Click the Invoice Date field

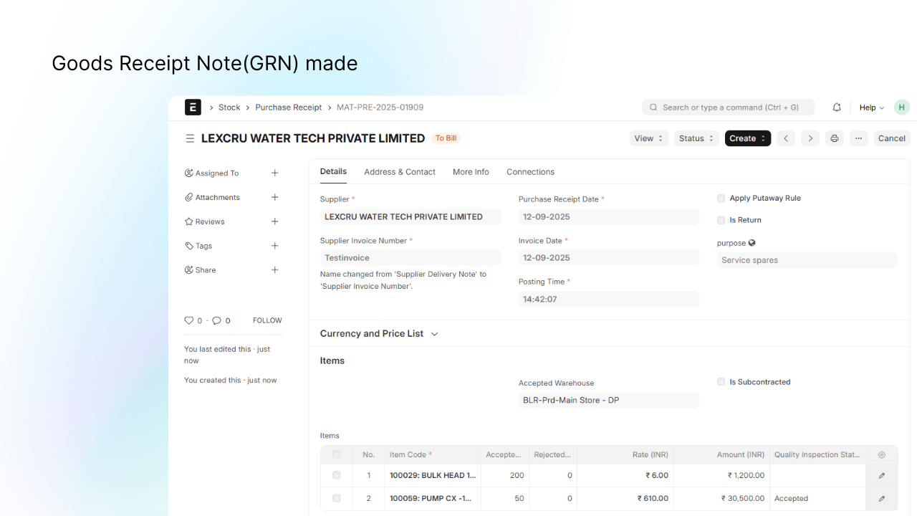coord(609,257)
